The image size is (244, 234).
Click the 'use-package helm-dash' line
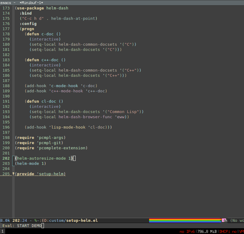pos(41,8)
